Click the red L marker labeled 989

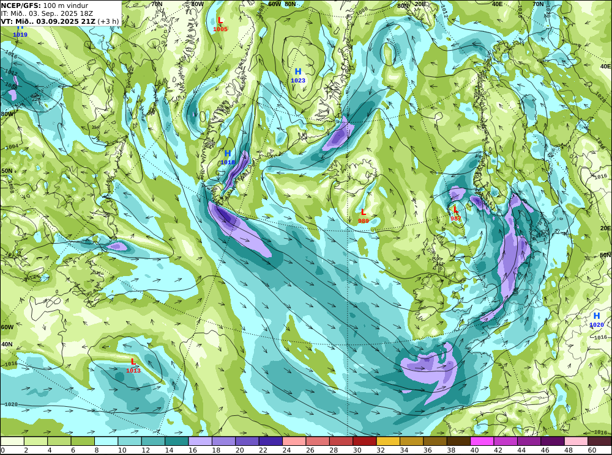point(364,213)
